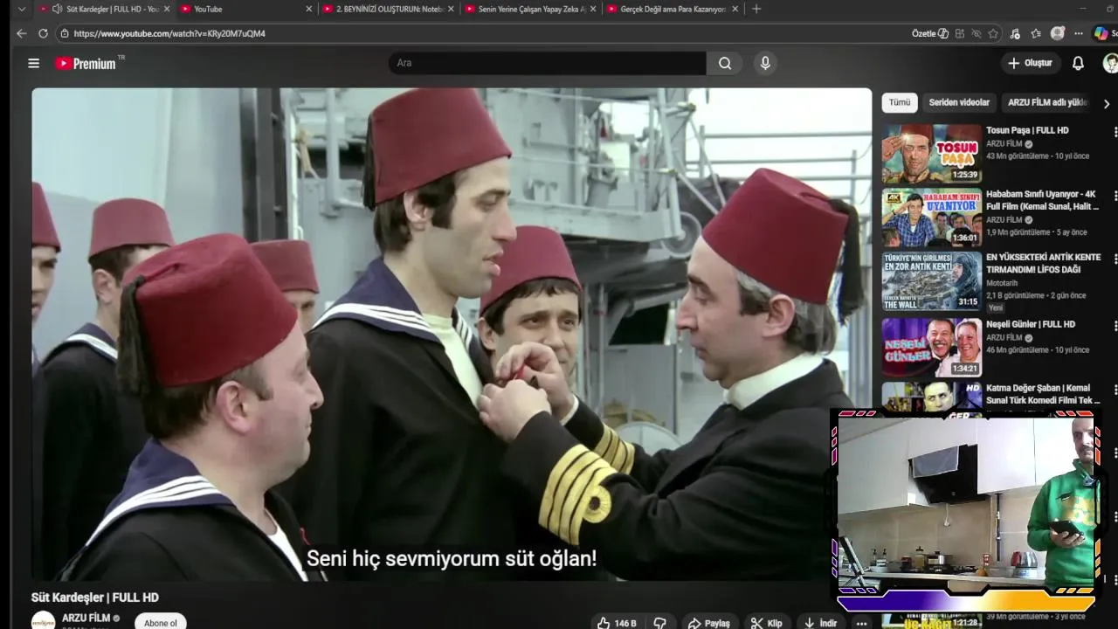Mute the Süt Kardeşler tab speaker icon
1118x629 pixels.
[57, 9]
